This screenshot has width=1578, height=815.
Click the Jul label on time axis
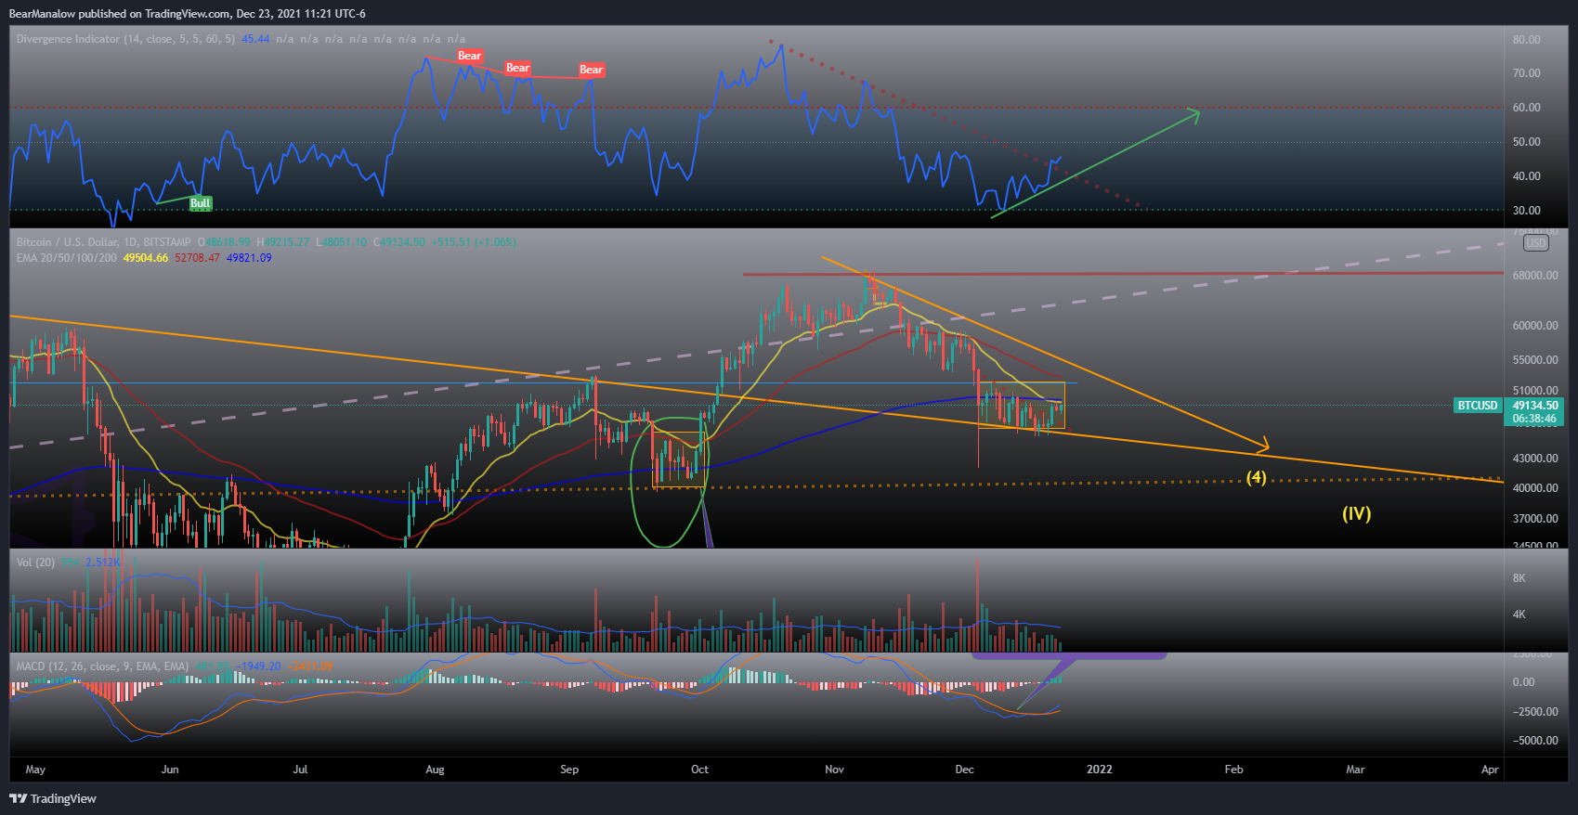point(300,770)
